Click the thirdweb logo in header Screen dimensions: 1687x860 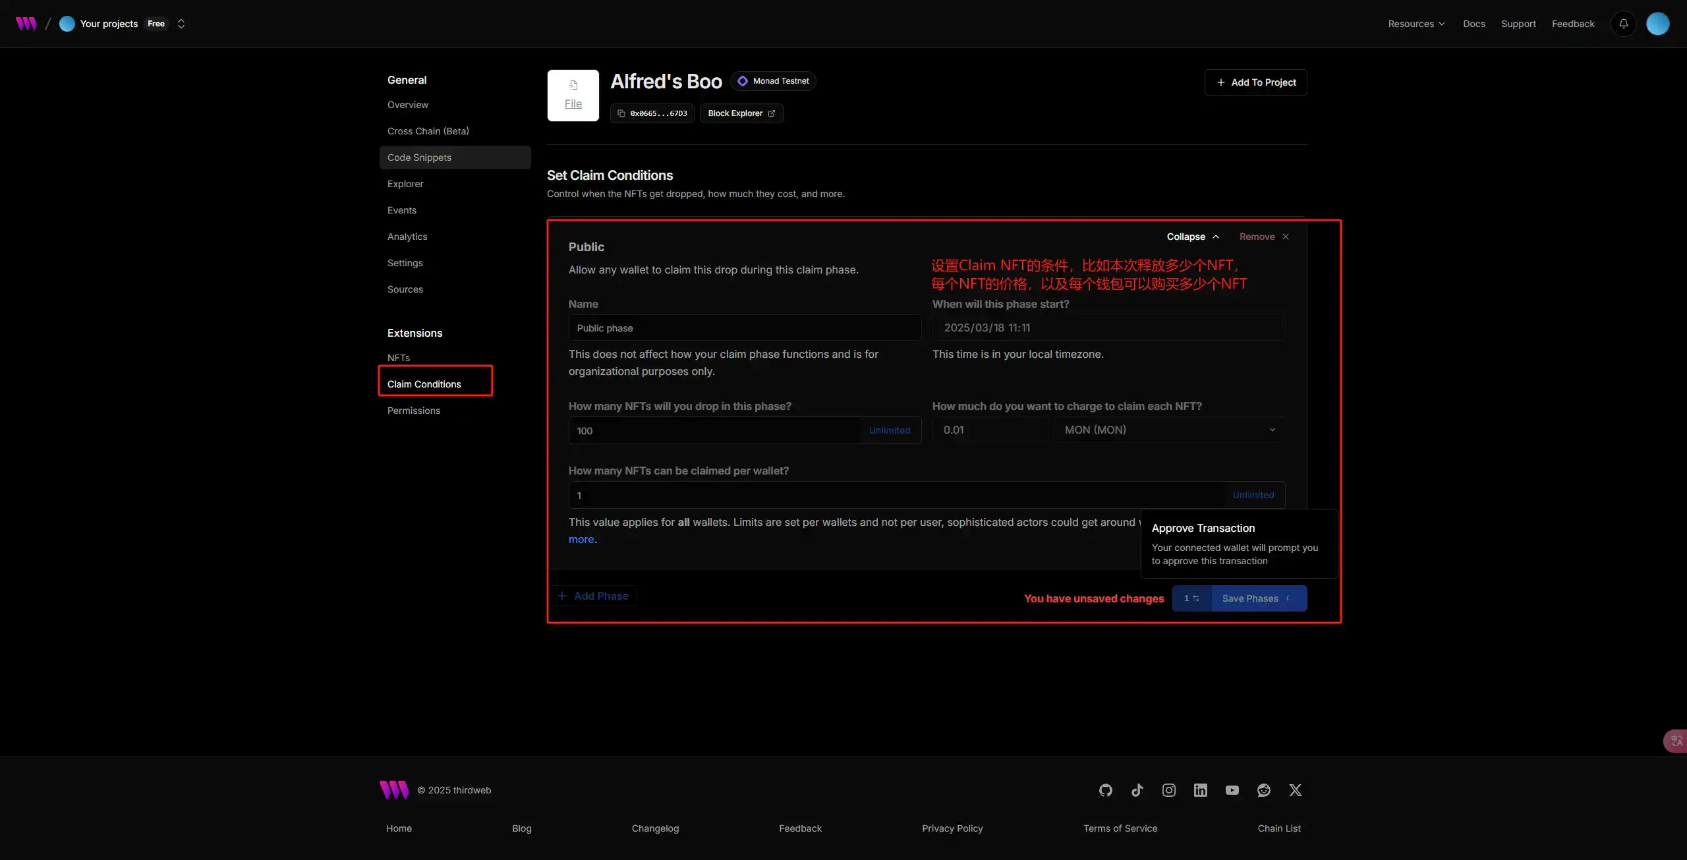point(26,24)
